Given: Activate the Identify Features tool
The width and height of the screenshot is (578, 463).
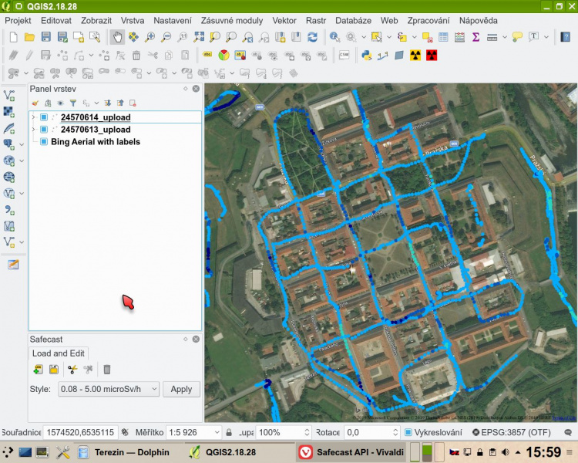Looking at the screenshot, I should (x=334, y=37).
